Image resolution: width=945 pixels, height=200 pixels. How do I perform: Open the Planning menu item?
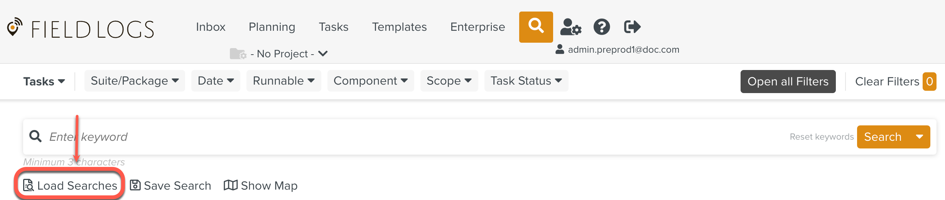272,27
